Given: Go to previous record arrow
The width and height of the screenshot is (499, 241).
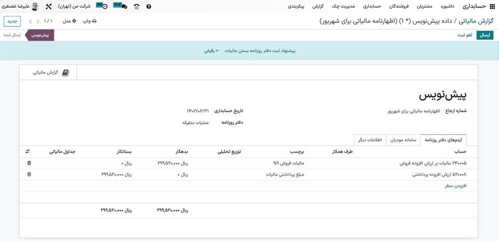Looking at the screenshot, I should coord(38,21).
